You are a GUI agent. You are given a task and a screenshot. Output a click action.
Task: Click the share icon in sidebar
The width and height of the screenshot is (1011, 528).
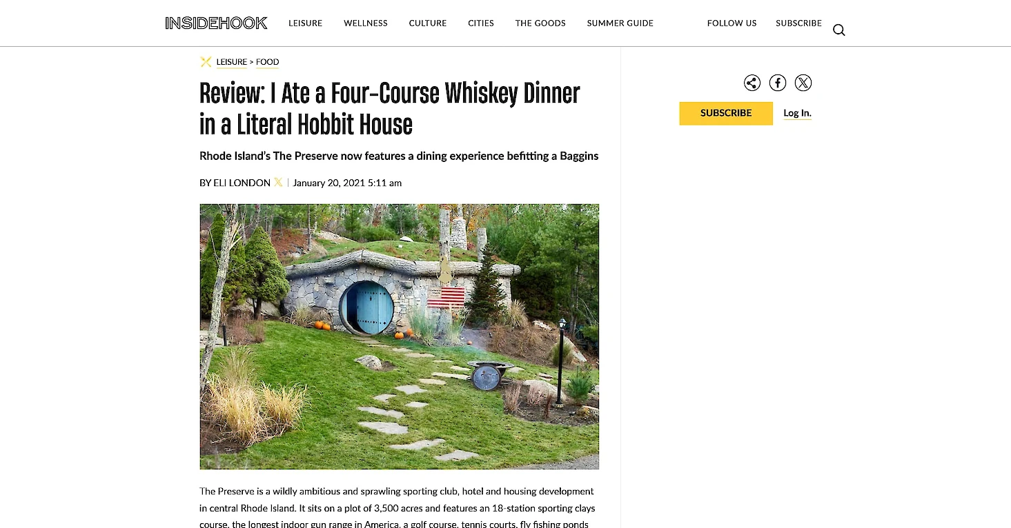752,83
